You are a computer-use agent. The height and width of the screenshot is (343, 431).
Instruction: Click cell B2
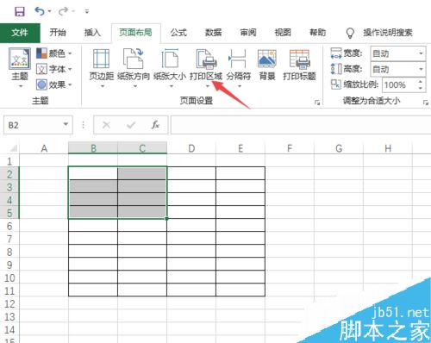93,173
